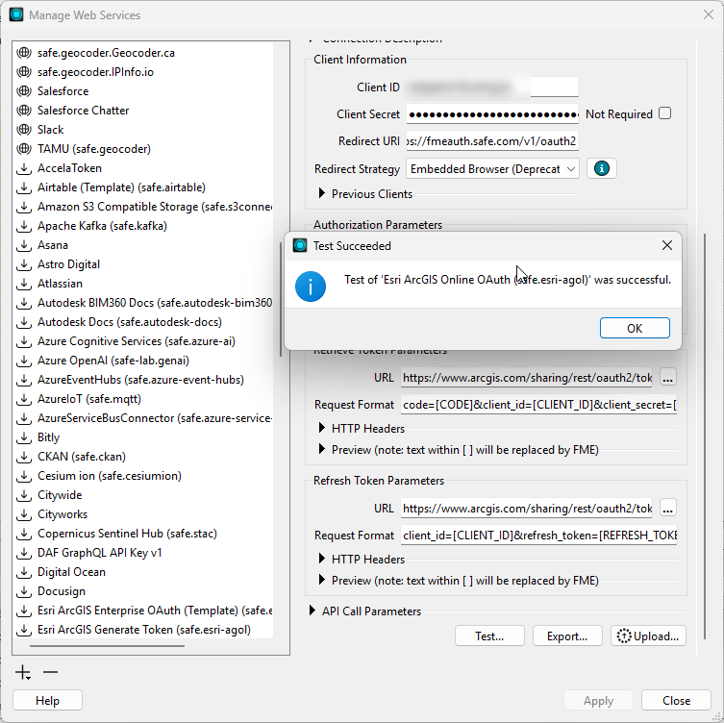Click the download icon beside Astro Digital
This screenshot has width=724, height=723.
(x=24, y=264)
